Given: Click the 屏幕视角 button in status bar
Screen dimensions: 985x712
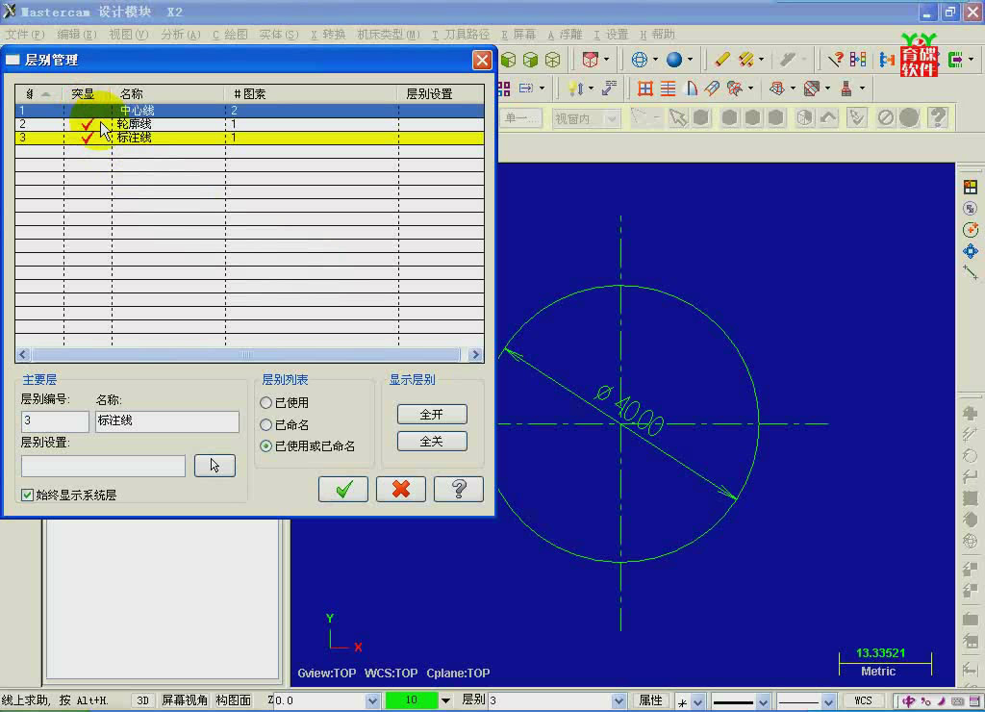Looking at the screenshot, I should 185,700.
